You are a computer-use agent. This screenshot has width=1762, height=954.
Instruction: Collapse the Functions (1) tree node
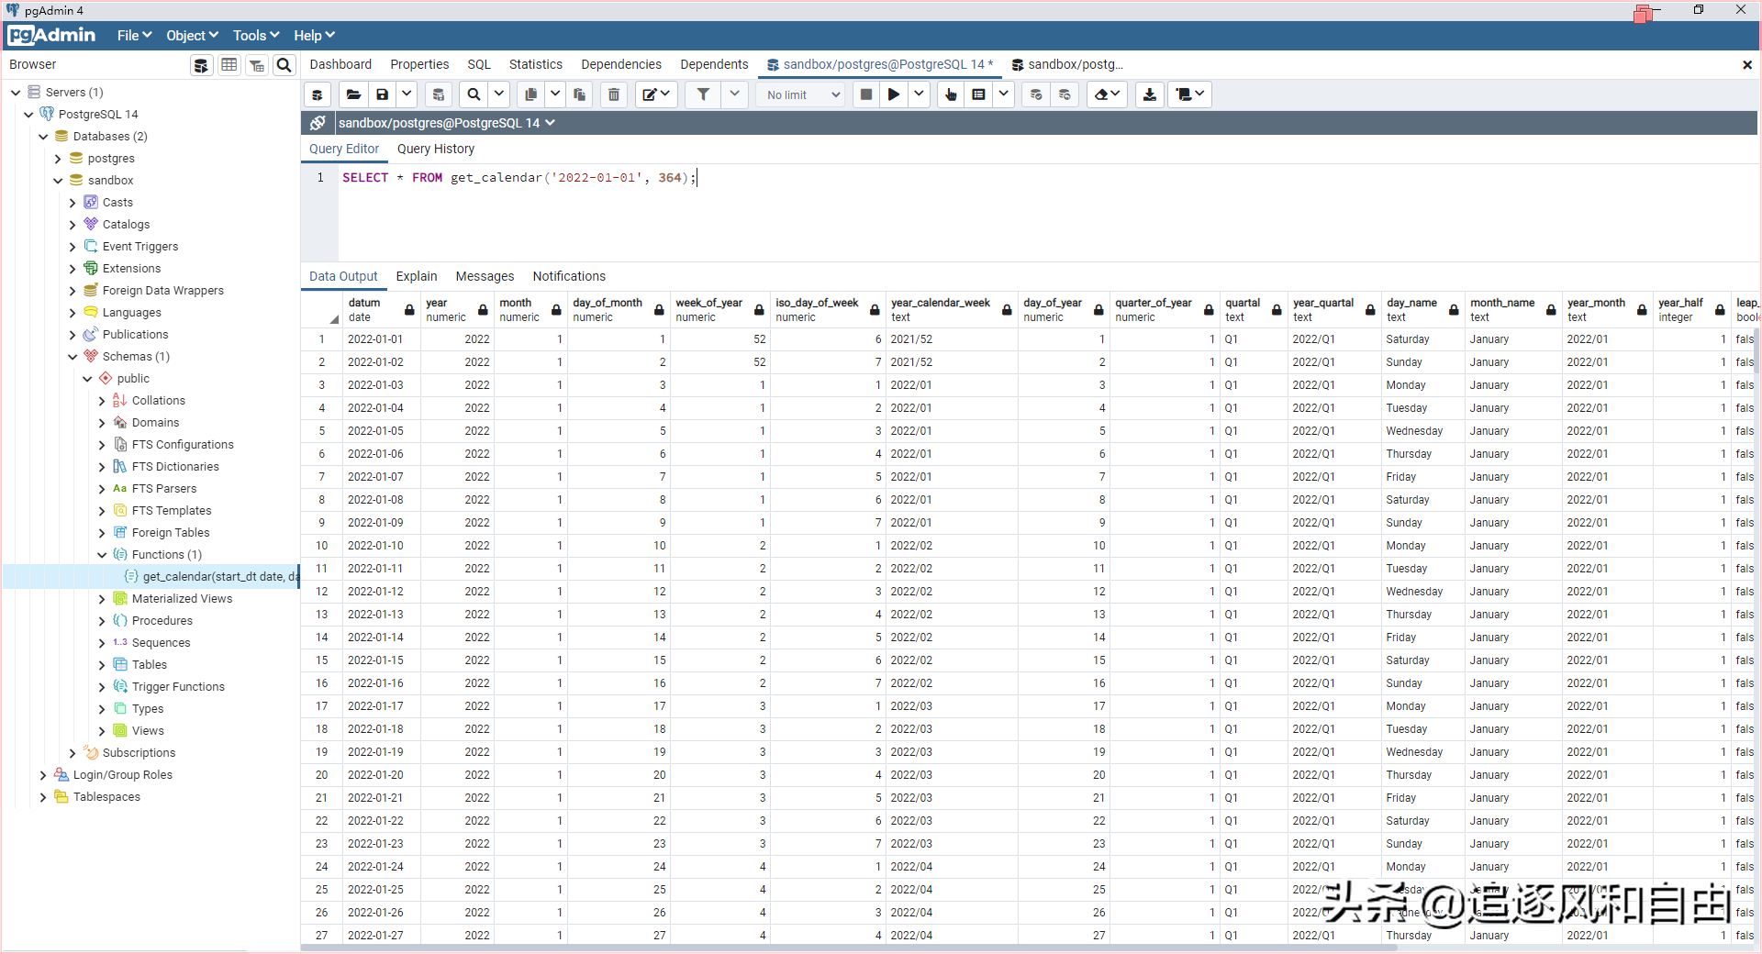tap(102, 555)
